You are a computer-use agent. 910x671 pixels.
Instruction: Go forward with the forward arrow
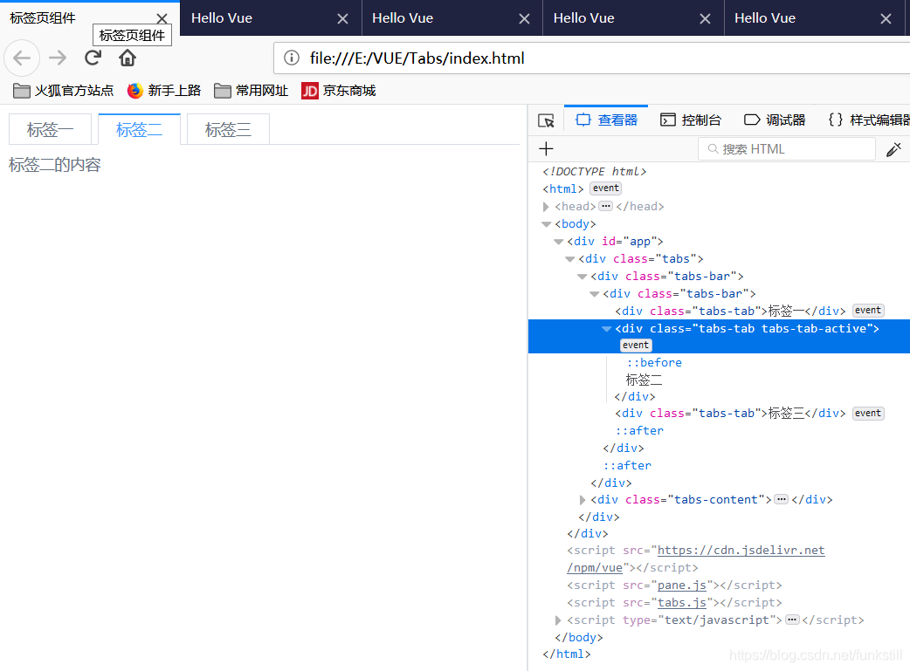(58, 58)
